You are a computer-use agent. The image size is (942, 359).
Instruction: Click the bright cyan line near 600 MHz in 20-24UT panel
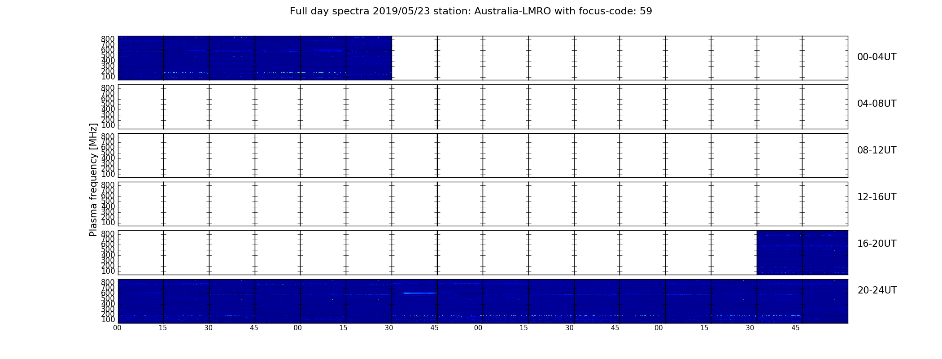[x=420, y=293]
